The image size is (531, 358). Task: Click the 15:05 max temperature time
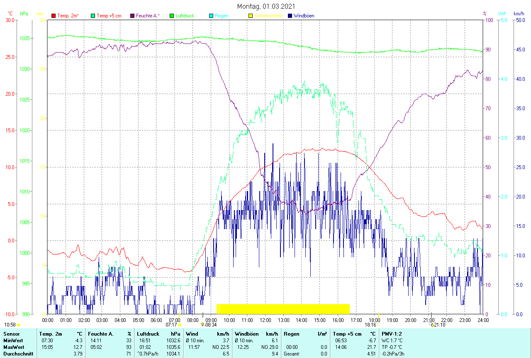click(x=47, y=347)
